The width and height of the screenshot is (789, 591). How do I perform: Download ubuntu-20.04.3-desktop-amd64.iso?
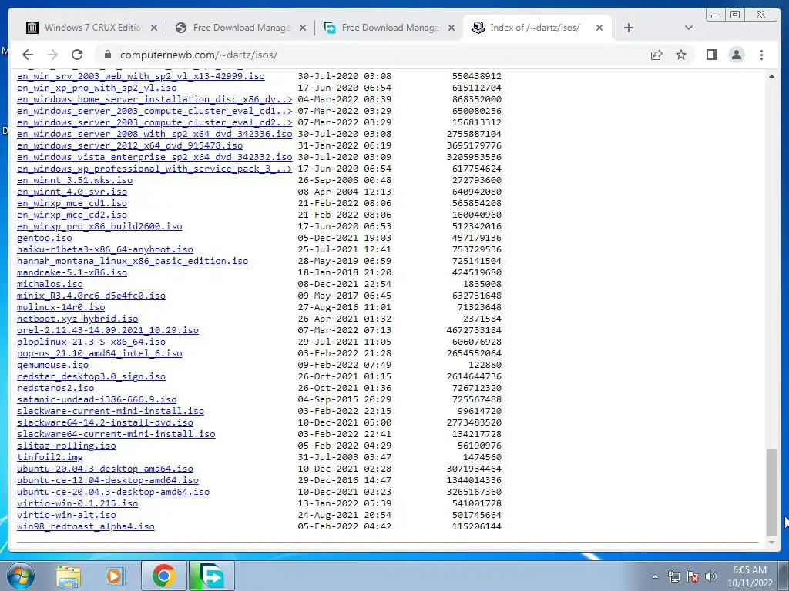(x=105, y=469)
